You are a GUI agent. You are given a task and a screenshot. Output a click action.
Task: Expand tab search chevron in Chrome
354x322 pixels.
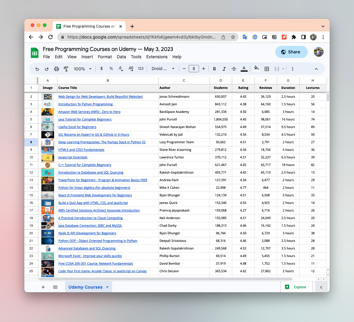click(323, 26)
